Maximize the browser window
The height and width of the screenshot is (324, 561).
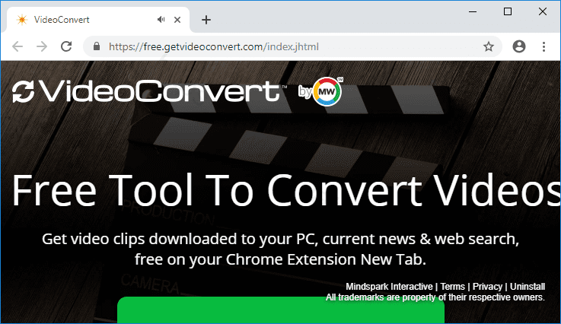pos(508,11)
